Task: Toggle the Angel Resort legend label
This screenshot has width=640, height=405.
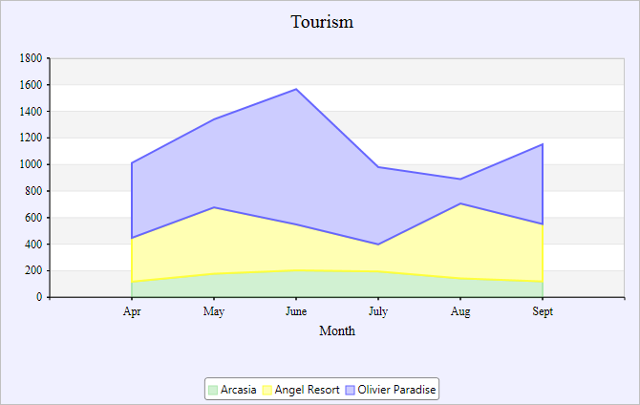Action: click(x=307, y=390)
